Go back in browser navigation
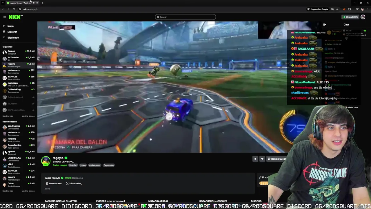This screenshot has width=371, height=209. tap(3, 9)
